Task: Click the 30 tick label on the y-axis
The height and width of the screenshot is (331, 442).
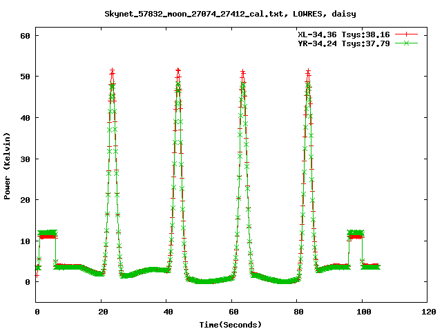Action: [x=26, y=159]
